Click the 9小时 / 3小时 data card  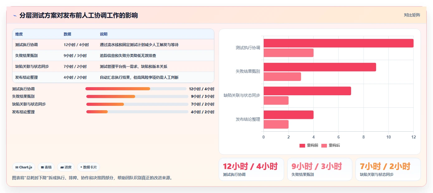point(320,169)
